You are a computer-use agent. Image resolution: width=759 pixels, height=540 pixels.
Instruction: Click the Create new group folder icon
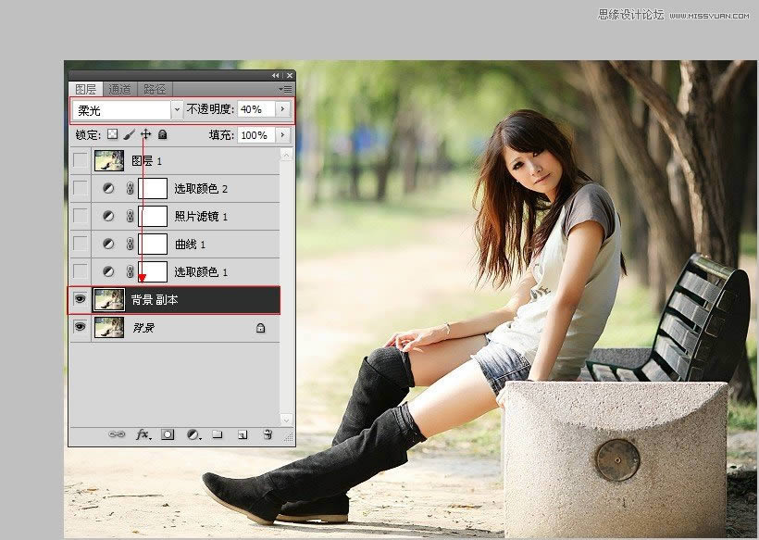(x=218, y=433)
